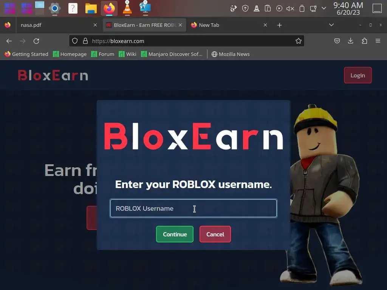The height and width of the screenshot is (290, 387).
Task: View site security lock information
Action: pos(85,41)
